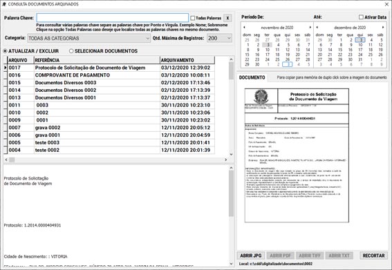Click the document list vertical scrollbar thumb
Viewport: 392px width, 270px height.
coord(231,70)
